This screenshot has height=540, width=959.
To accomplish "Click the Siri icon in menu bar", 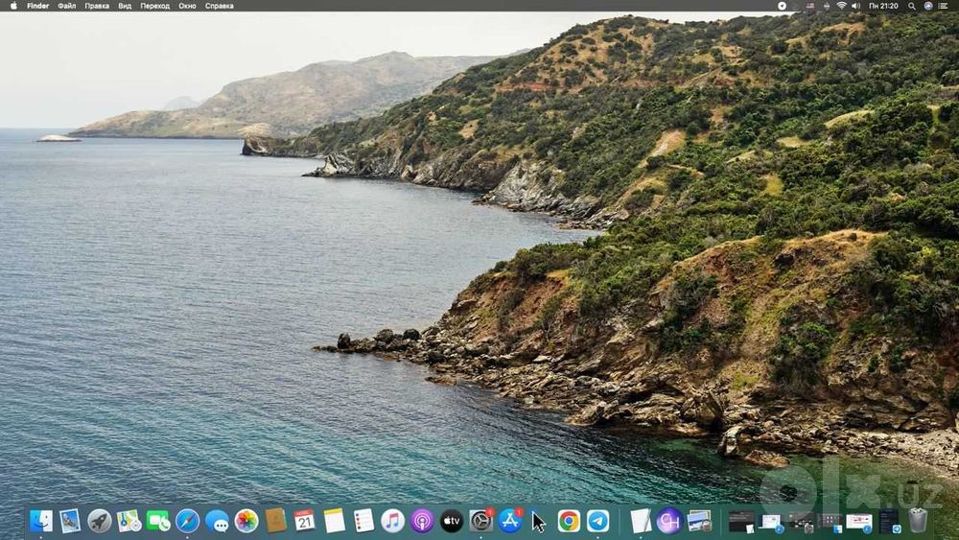I will pos(927,6).
